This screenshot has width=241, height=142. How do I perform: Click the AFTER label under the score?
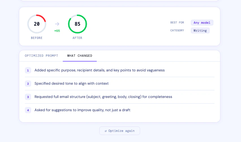coord(77,38)
